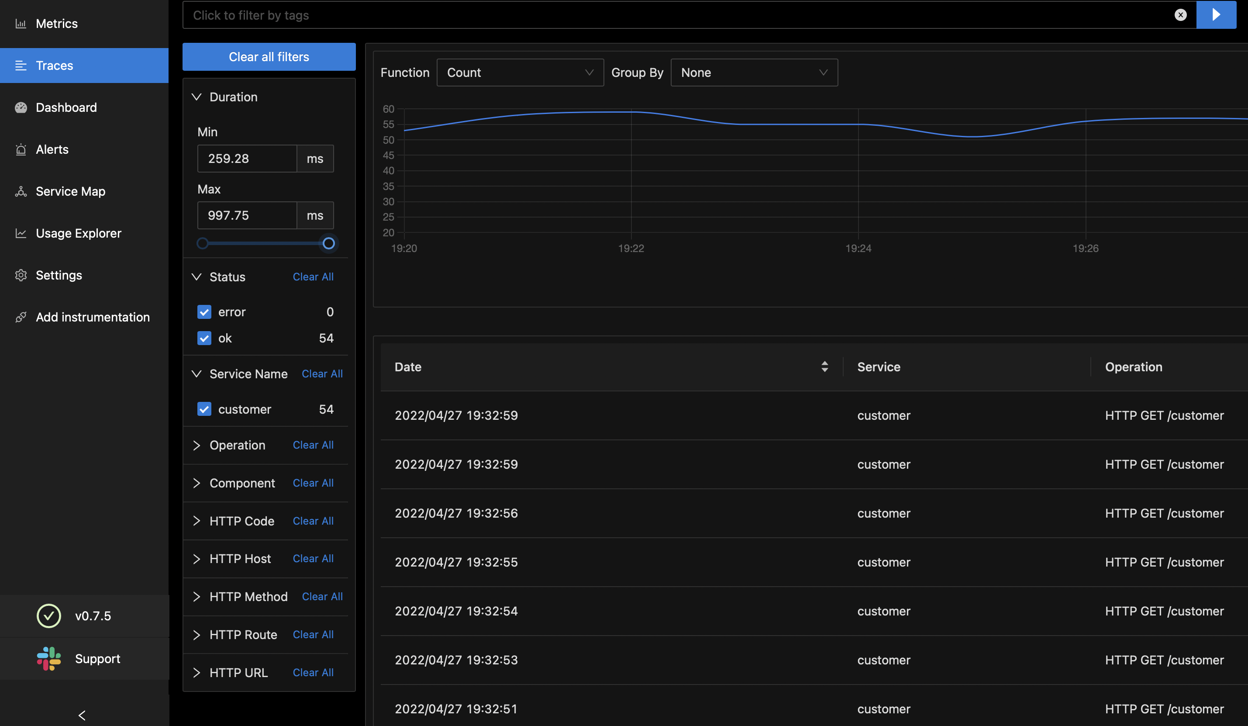Screen dimensions: 1248x726
Task: Click the duration slider minimum handle
Action: pyautogui.click(x=202, y=243)
